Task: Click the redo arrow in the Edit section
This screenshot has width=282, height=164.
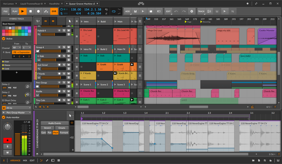Action: click(x=184, y=11)
